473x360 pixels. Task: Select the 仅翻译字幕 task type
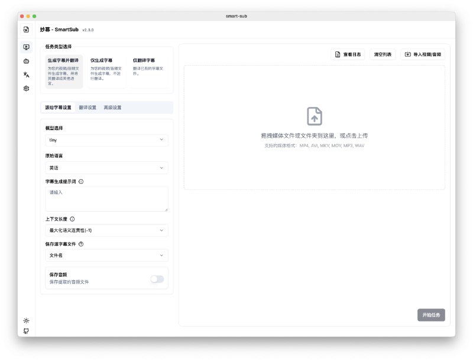coord(150,72)
